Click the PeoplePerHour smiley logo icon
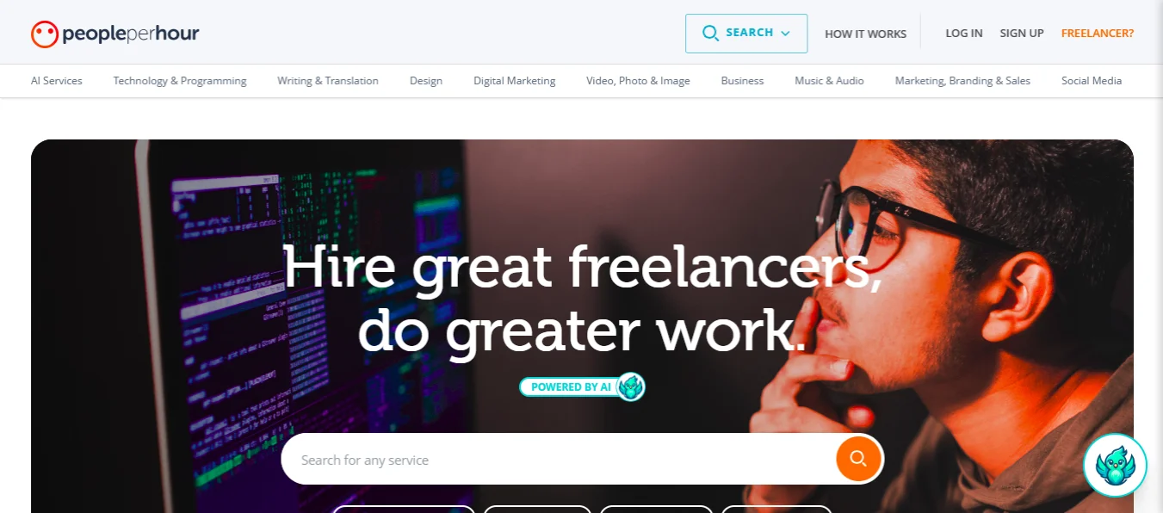 pos(44,34)
